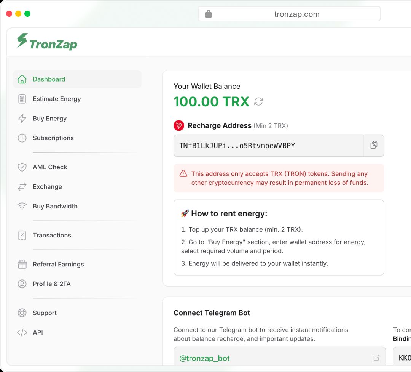Screen dimensions: 411x372
Task: Click step "3. Energy will be delivered" text
Action: (x=255, y=263)
